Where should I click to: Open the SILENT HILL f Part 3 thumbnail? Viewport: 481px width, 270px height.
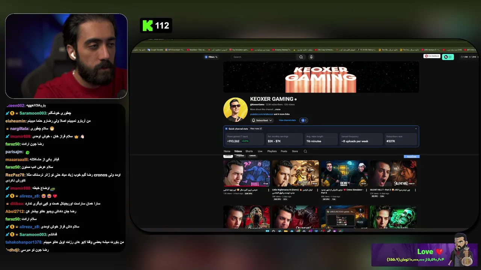click(393, 173)
